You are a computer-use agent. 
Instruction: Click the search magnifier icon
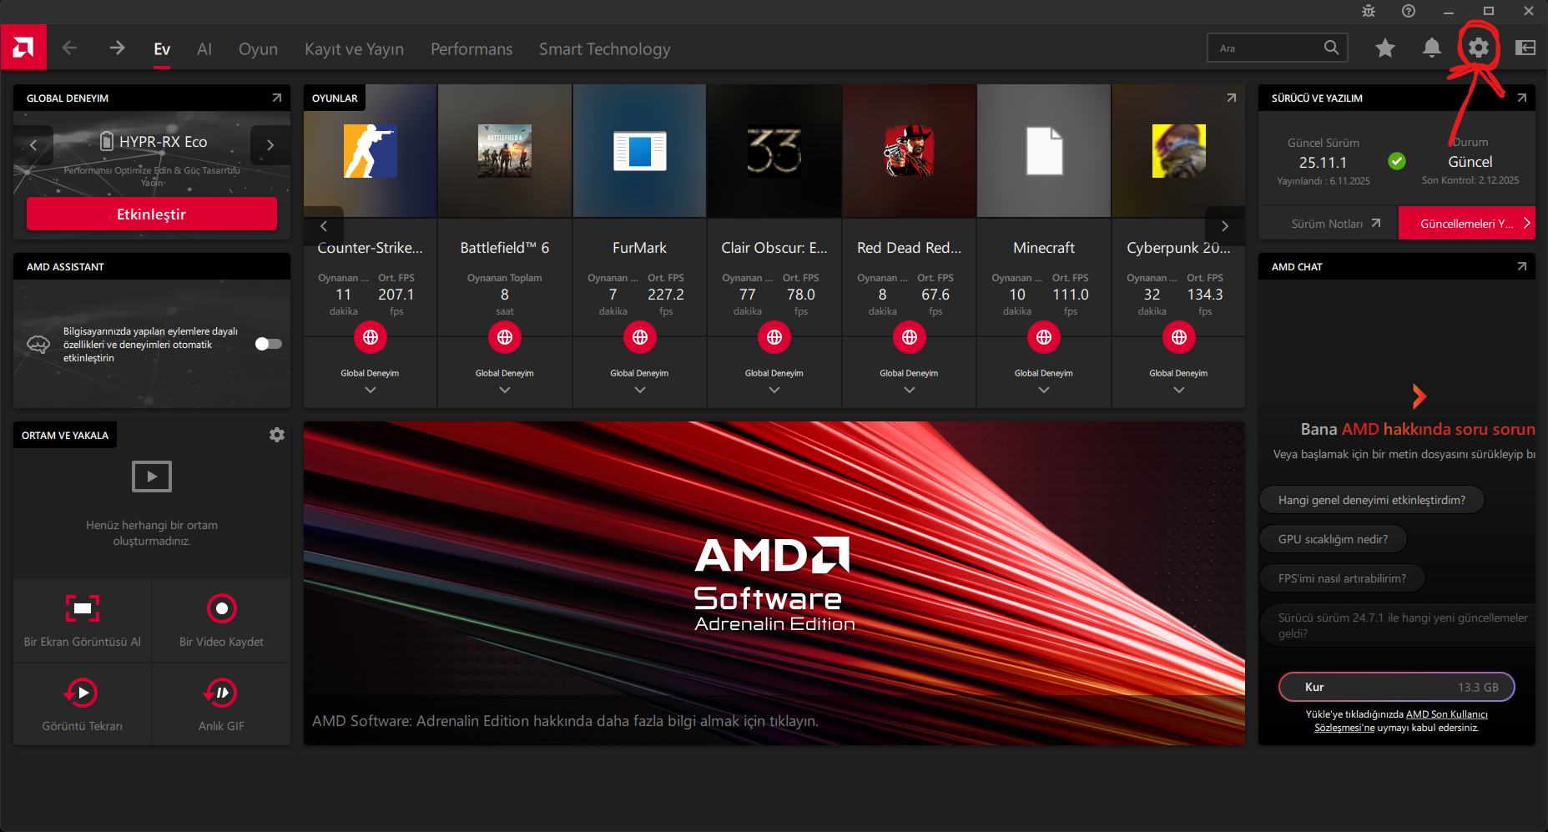click(1331, 48)
